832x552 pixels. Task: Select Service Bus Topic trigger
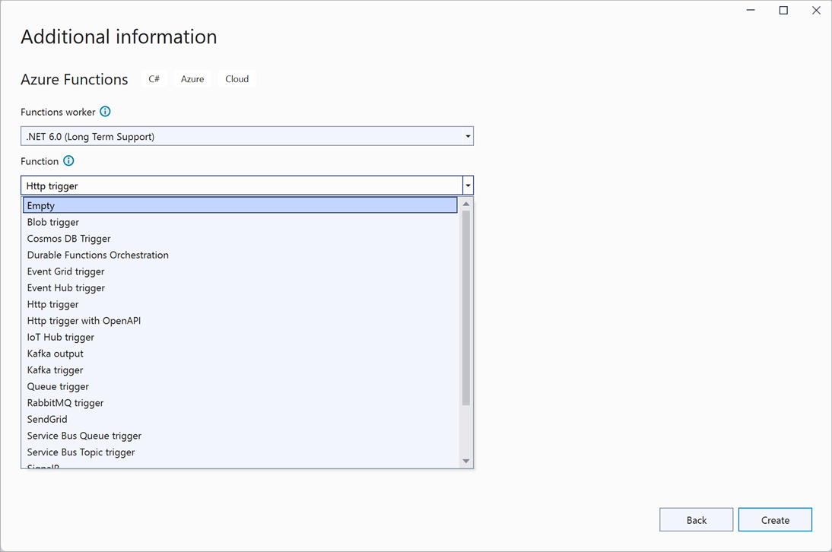(81, 452)
